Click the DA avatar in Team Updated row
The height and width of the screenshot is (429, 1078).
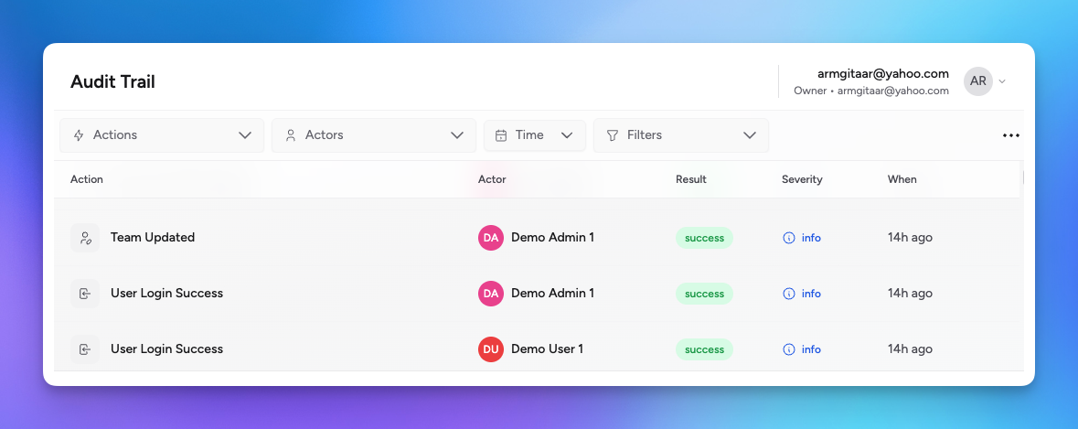tap(491, 238)
